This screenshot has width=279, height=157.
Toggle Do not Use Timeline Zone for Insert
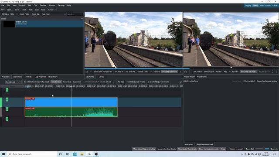coord(36,82)
